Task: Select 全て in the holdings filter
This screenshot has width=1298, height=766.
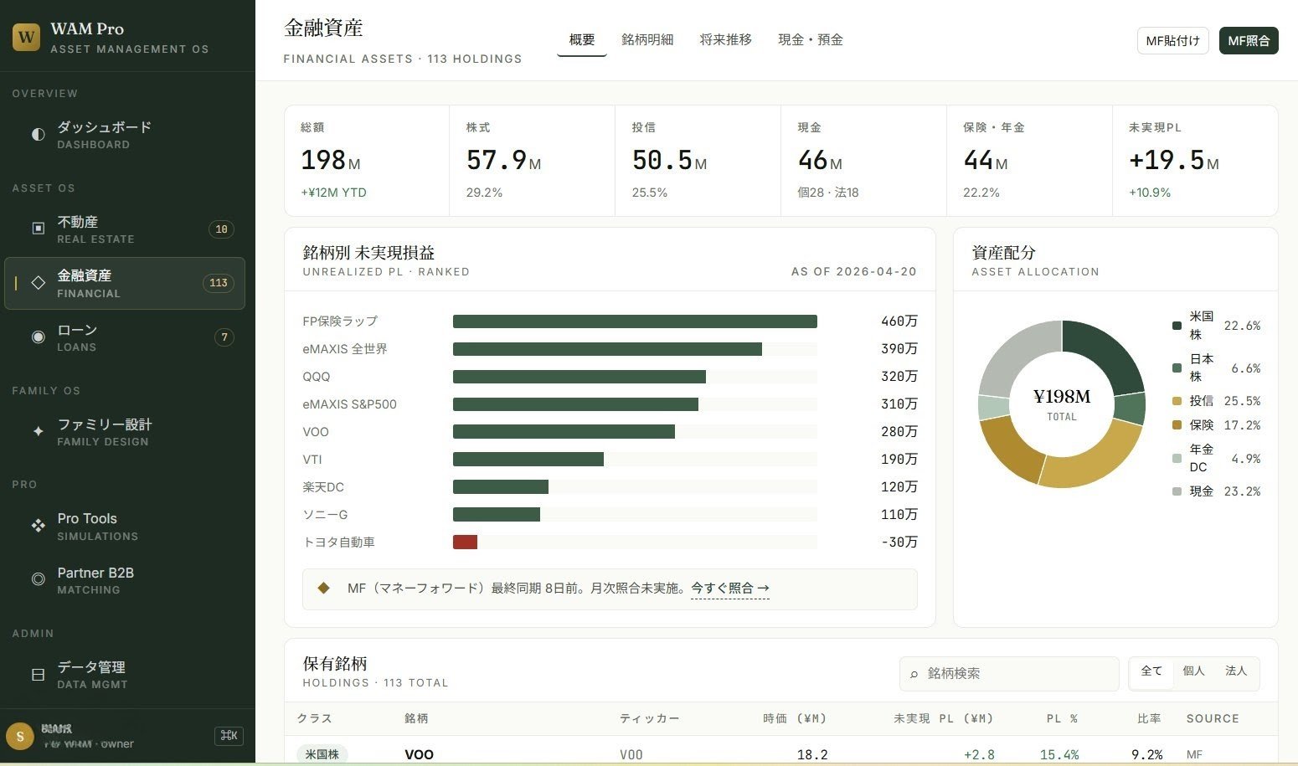Action: [1151, 671]
